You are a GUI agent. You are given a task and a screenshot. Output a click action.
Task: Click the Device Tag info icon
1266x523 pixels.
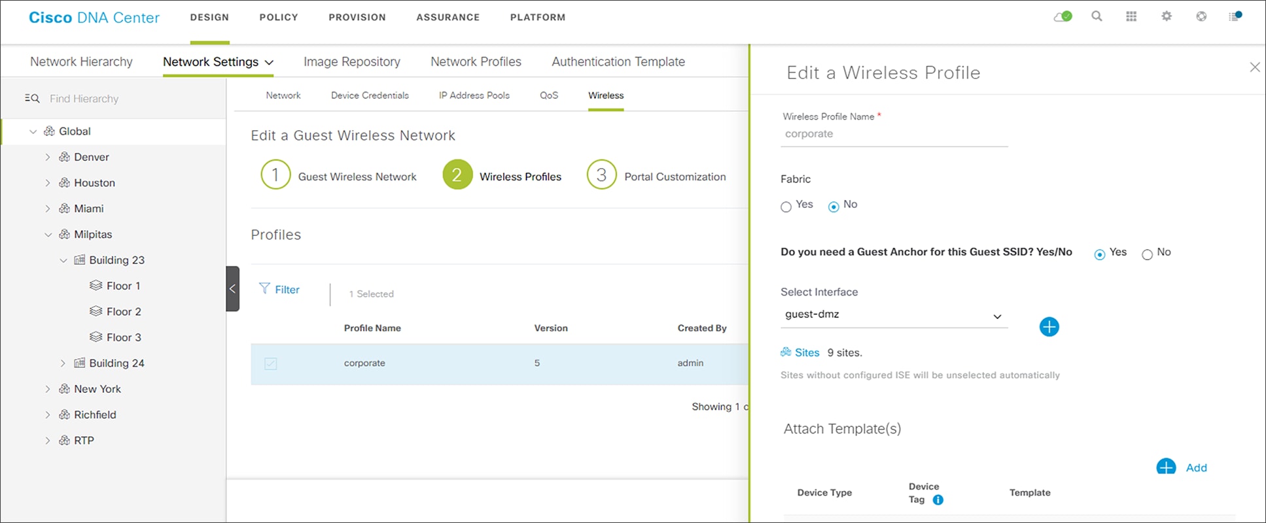(x=938, y=500)
